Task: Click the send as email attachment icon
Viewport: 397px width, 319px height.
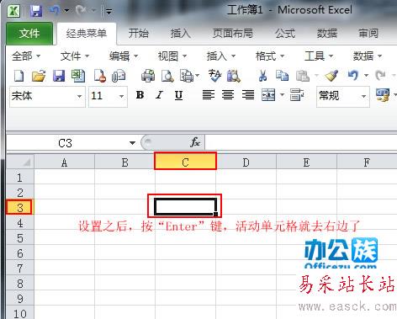Action: [119, 76]
